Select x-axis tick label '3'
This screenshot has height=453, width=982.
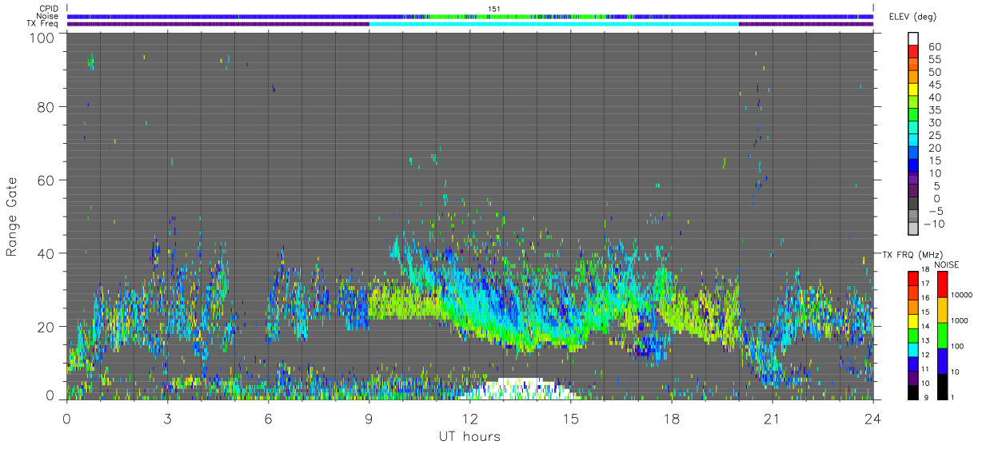(167, 418)
